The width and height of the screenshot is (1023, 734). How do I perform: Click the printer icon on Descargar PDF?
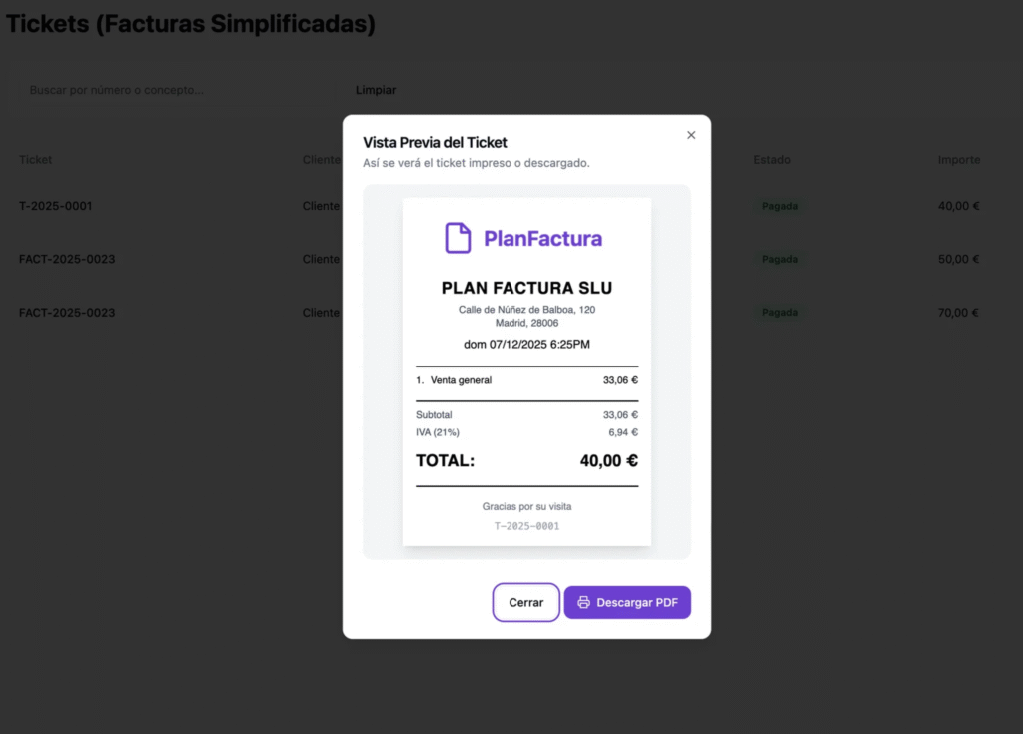pyautogui.click(x=584, y=603)
